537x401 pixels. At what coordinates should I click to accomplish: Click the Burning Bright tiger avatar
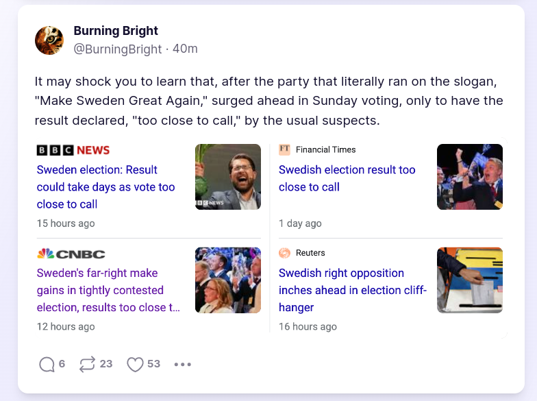[49, 40]
